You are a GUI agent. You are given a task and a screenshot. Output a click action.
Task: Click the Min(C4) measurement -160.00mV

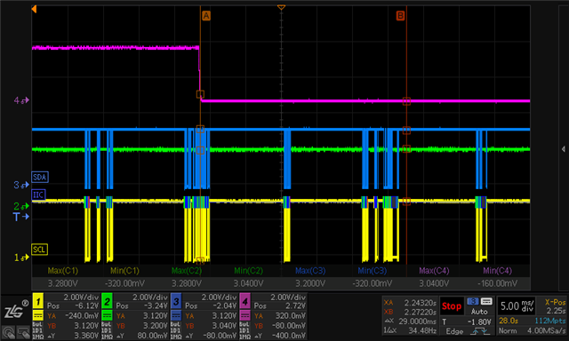pos(498,283)
